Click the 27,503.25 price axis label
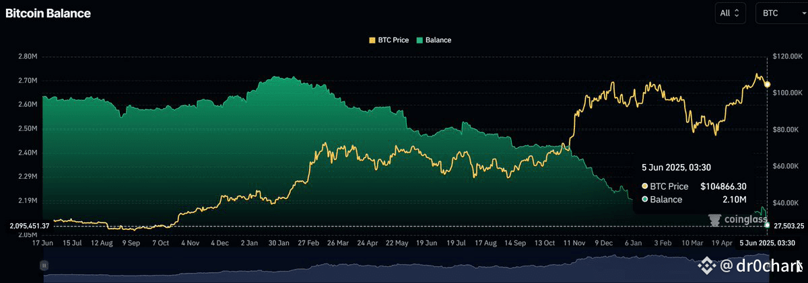This screenshot has height=283, width=808. (789, 226)
